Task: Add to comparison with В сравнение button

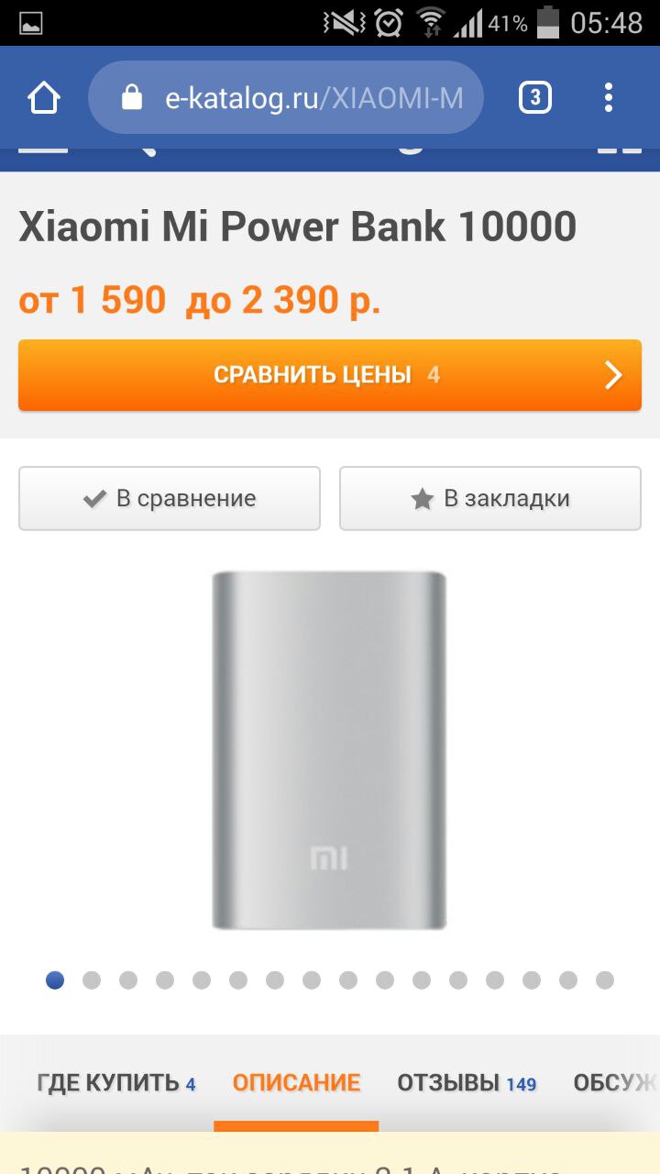Action: point(170,498)
